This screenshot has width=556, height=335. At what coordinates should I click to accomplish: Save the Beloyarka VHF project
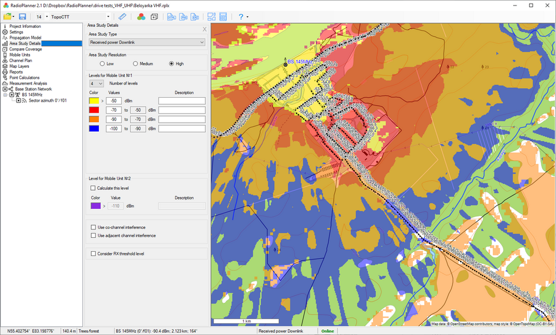(x=22, y=17)
